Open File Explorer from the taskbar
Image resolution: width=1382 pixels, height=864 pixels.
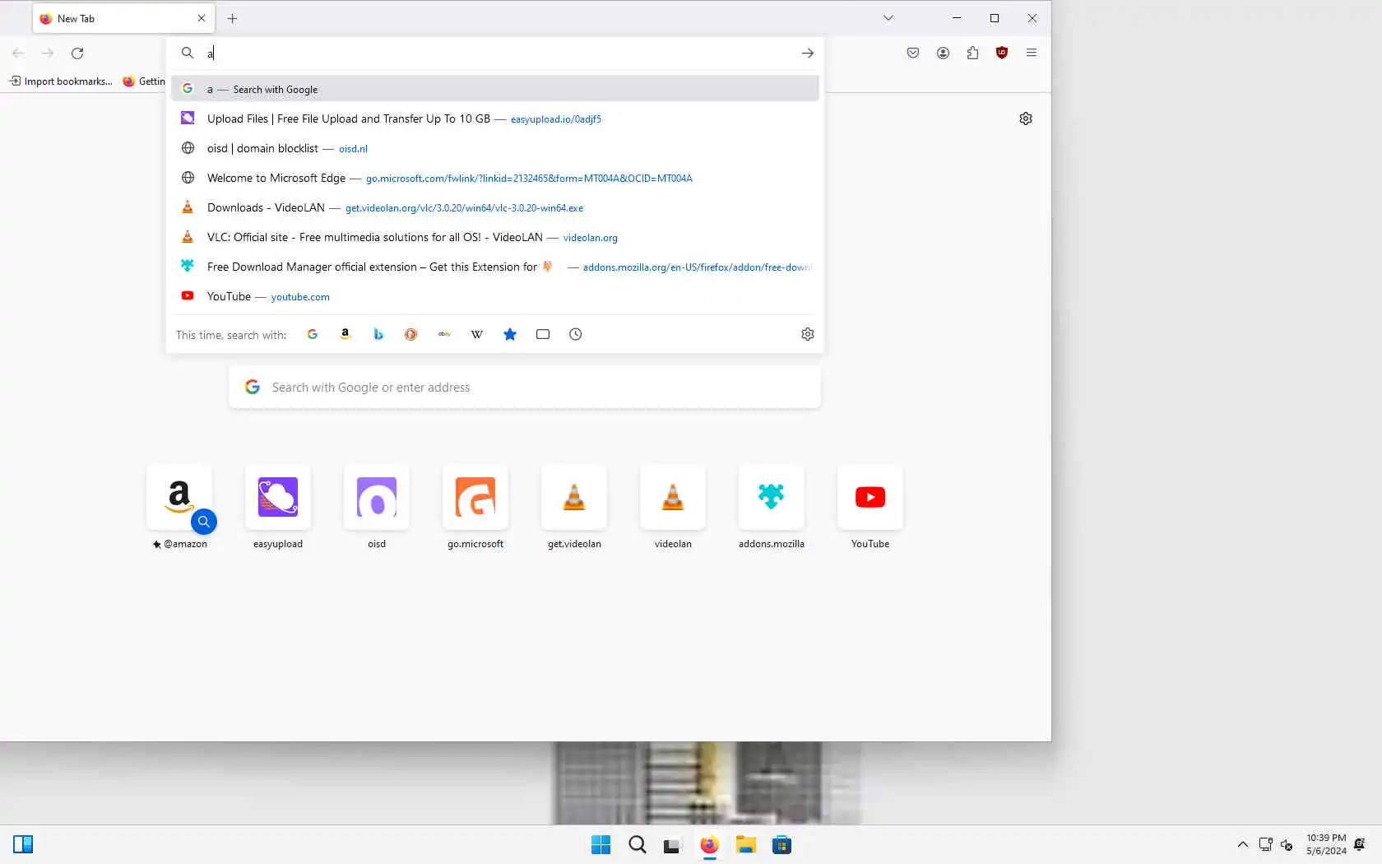click(745, 845)
